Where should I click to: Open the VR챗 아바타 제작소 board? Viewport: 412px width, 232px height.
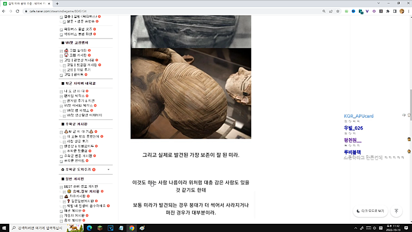78,106
